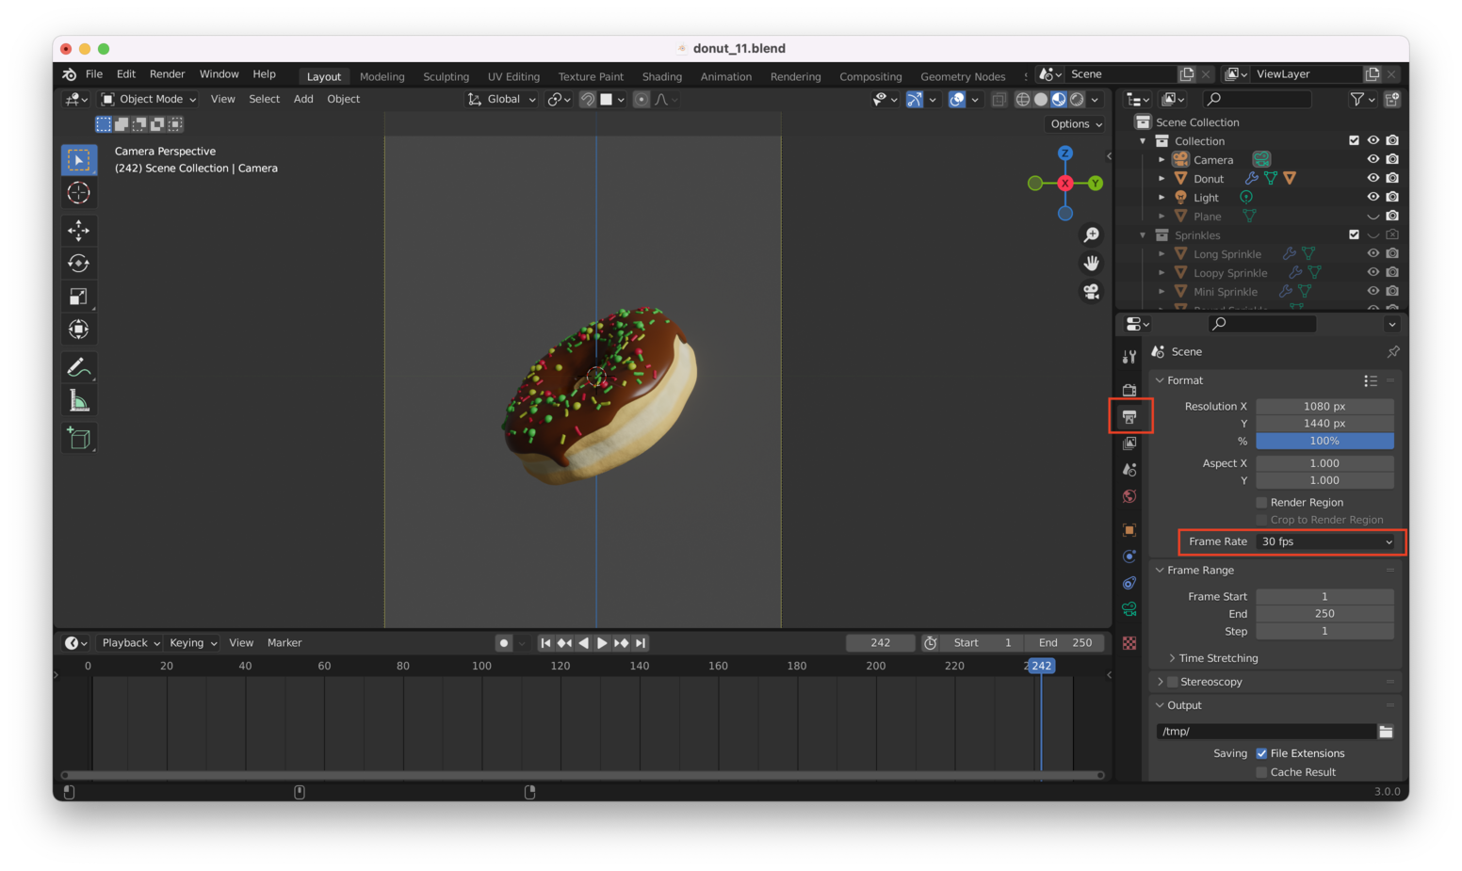Choose the Measure tool

[x=79, y=401]
